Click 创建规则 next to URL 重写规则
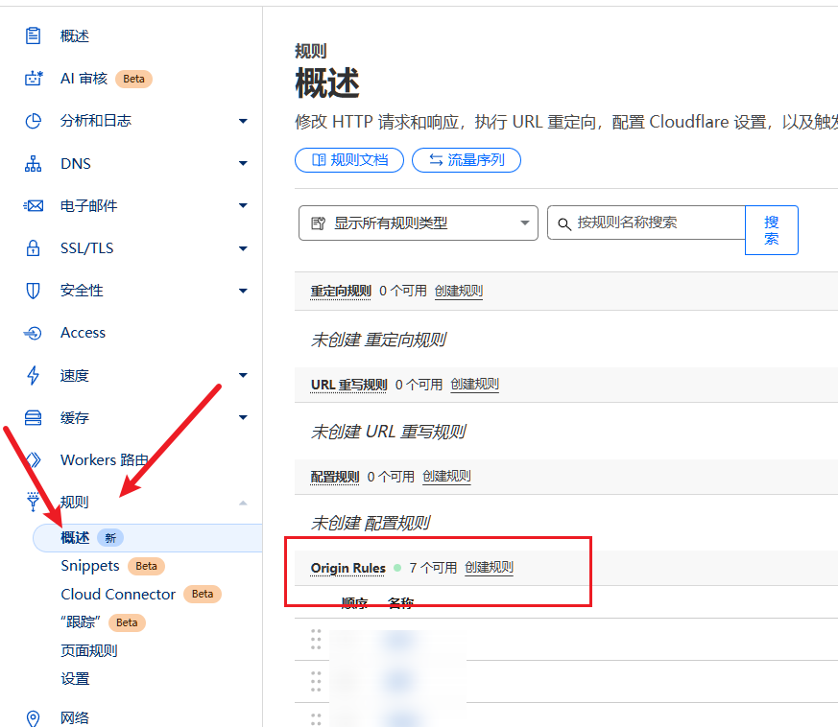The image size is (838, 727). tap(474, 385)
